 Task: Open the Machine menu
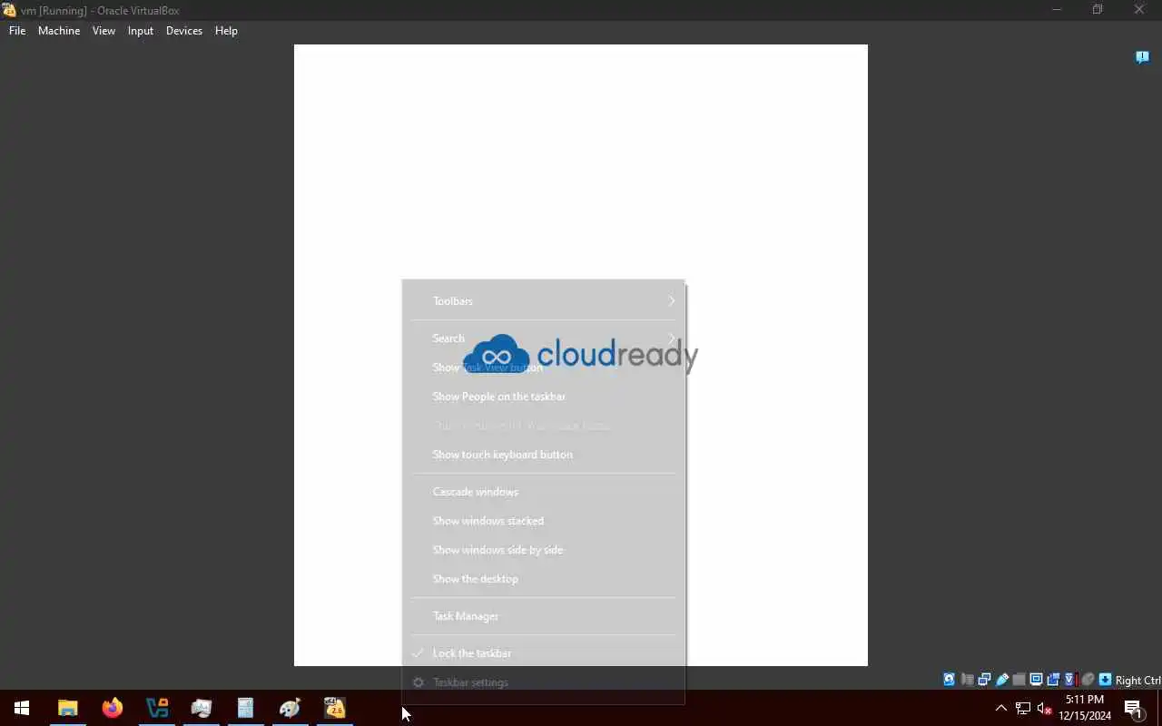click(59, 30)
